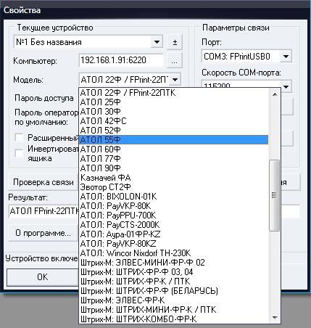
Task: Pick АТОЛ: Аура-01ФР-KZ entry
Action: coord(173,234)
